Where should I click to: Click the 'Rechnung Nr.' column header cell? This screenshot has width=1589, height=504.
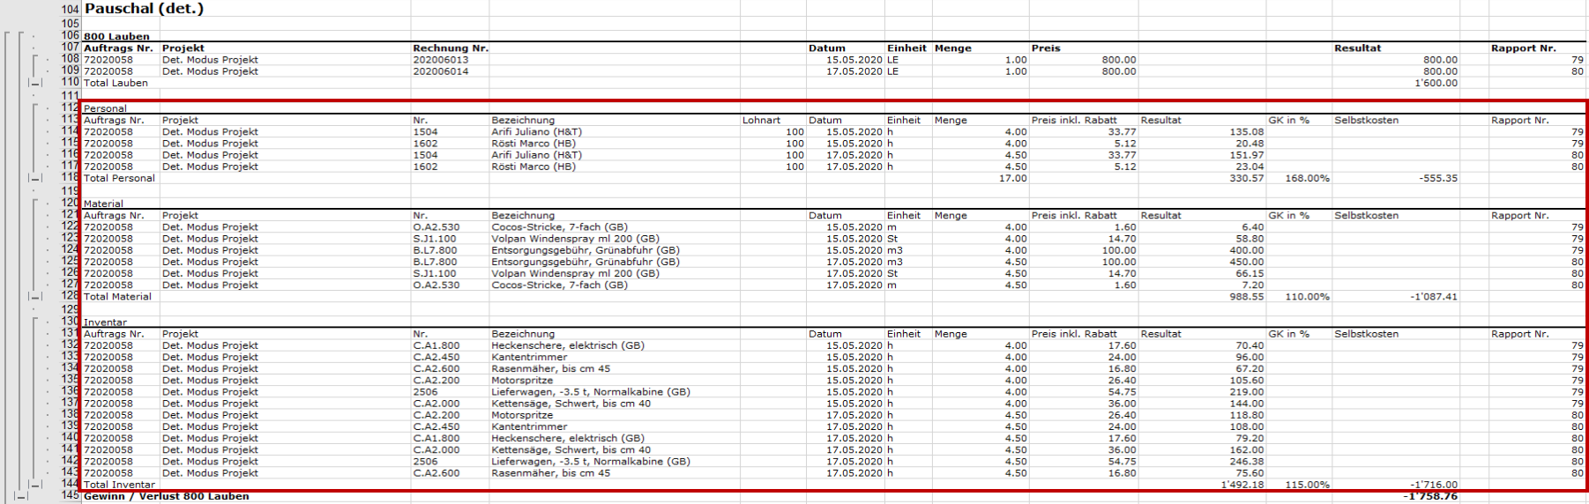[x=450, y=48]
